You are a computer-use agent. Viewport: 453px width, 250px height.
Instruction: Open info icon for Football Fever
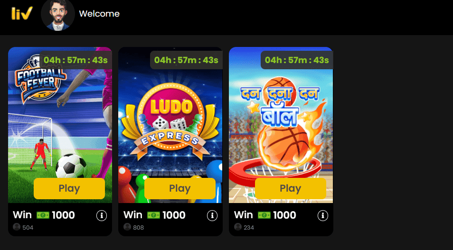(102, 215)
